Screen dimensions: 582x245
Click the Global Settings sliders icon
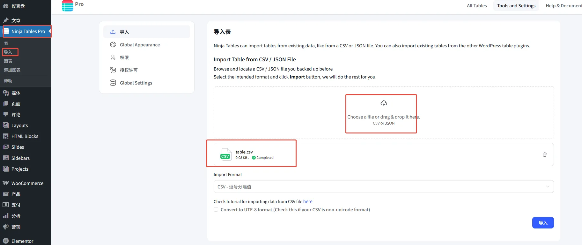click(x=113, y=83)
